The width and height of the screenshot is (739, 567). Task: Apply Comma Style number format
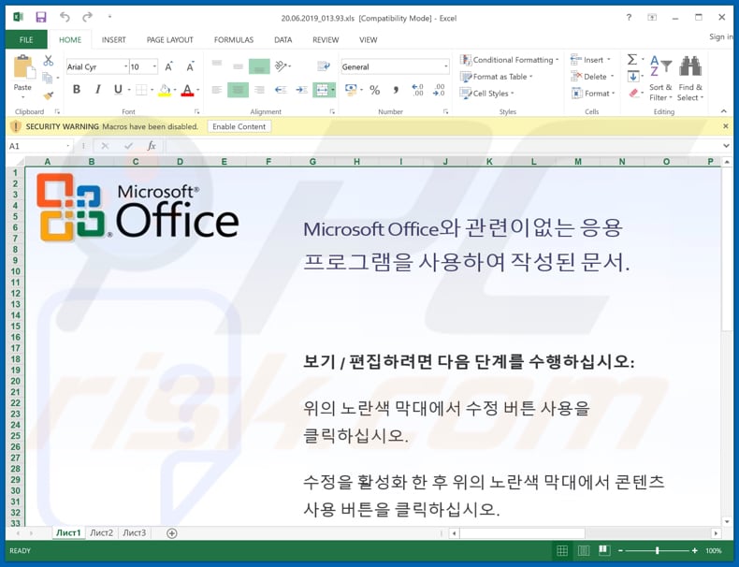coord(396,90)
